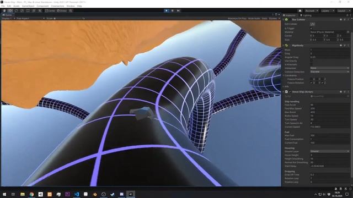Open the Account dropdown

click(311, 11)
